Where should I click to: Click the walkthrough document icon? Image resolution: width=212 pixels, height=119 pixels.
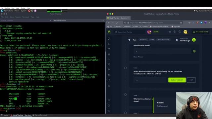point(177,40)
